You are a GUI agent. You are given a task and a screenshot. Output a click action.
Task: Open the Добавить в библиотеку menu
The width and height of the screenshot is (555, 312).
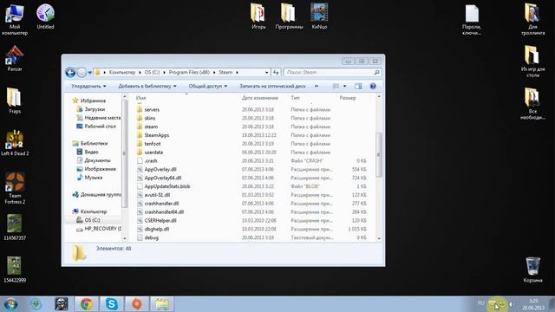[147, 87]
